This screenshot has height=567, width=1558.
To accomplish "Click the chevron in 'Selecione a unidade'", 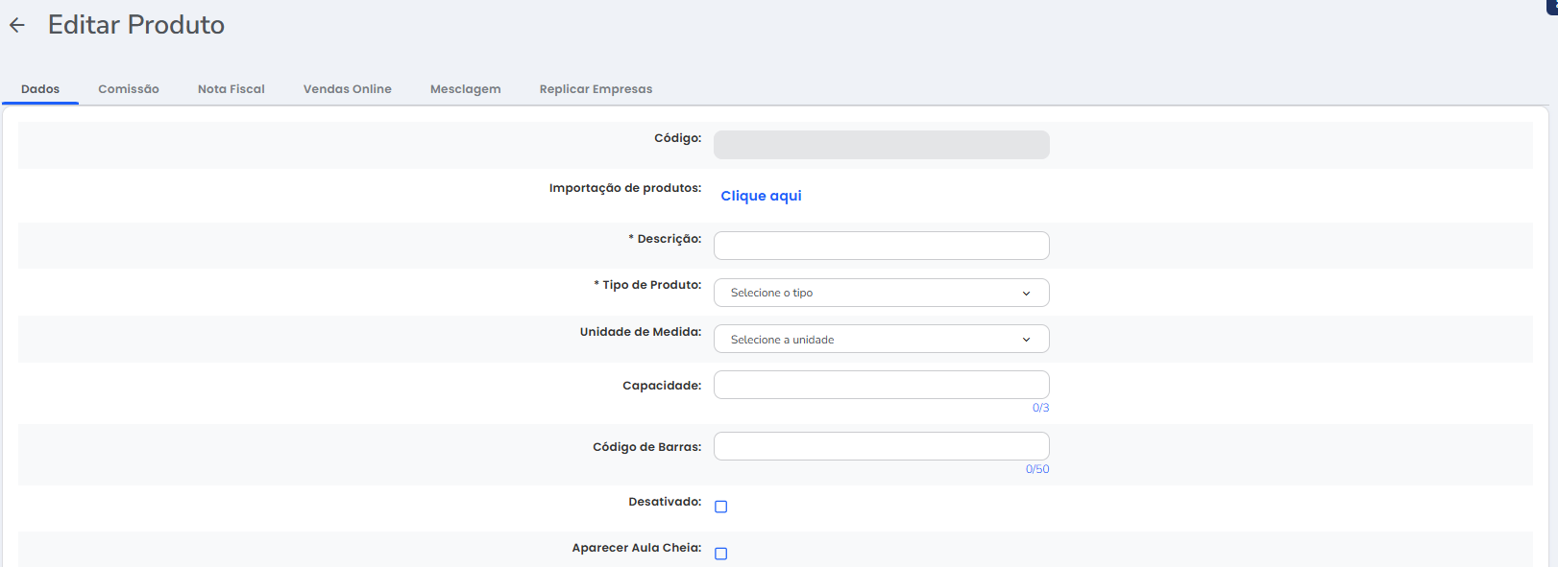I will [x=1026, y=340].
